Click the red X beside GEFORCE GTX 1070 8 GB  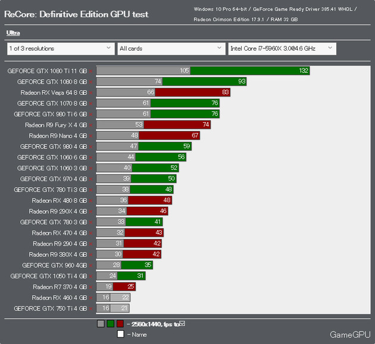pos(91,104)
